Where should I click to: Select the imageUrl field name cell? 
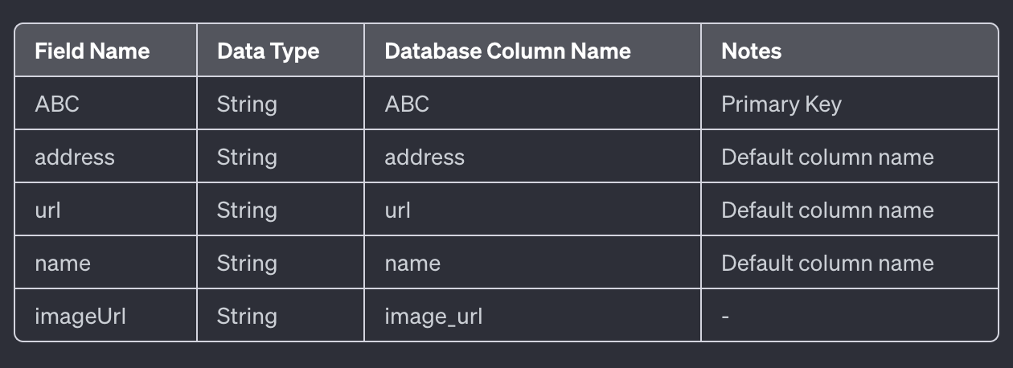[x=80, y=317]
